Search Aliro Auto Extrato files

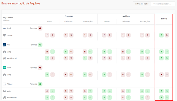[167, 75]
